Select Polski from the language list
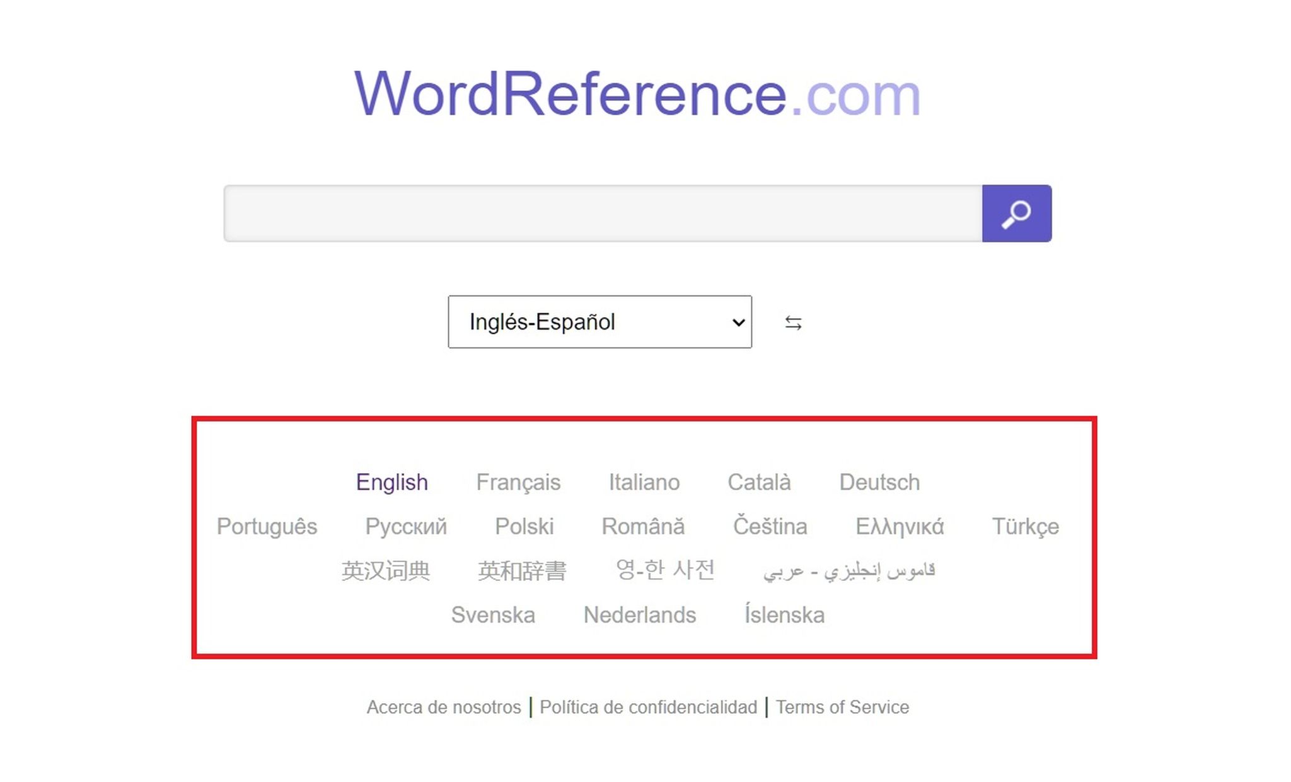 pyautogui.click(x=524, y=526)
